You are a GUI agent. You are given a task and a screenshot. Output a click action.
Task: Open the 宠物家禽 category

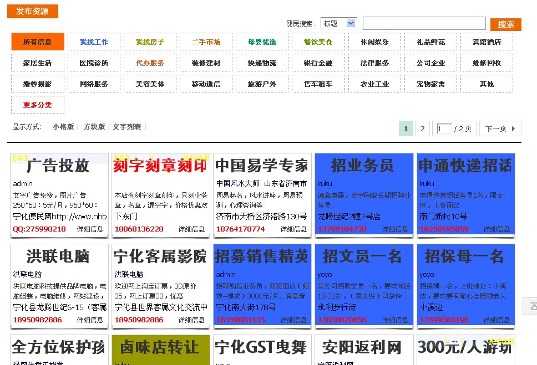pyautogui.click(x=430, y=84)
